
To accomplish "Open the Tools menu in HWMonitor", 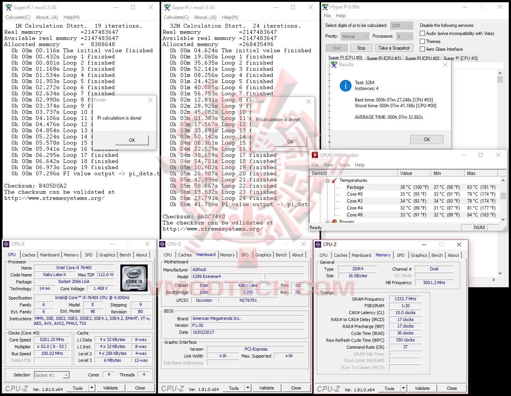I will (x=344, y=165).
